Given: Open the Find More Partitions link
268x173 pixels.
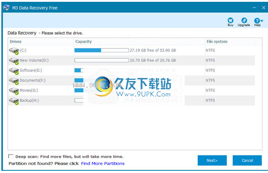Looking at the screenshot, I should pos(103,164).
